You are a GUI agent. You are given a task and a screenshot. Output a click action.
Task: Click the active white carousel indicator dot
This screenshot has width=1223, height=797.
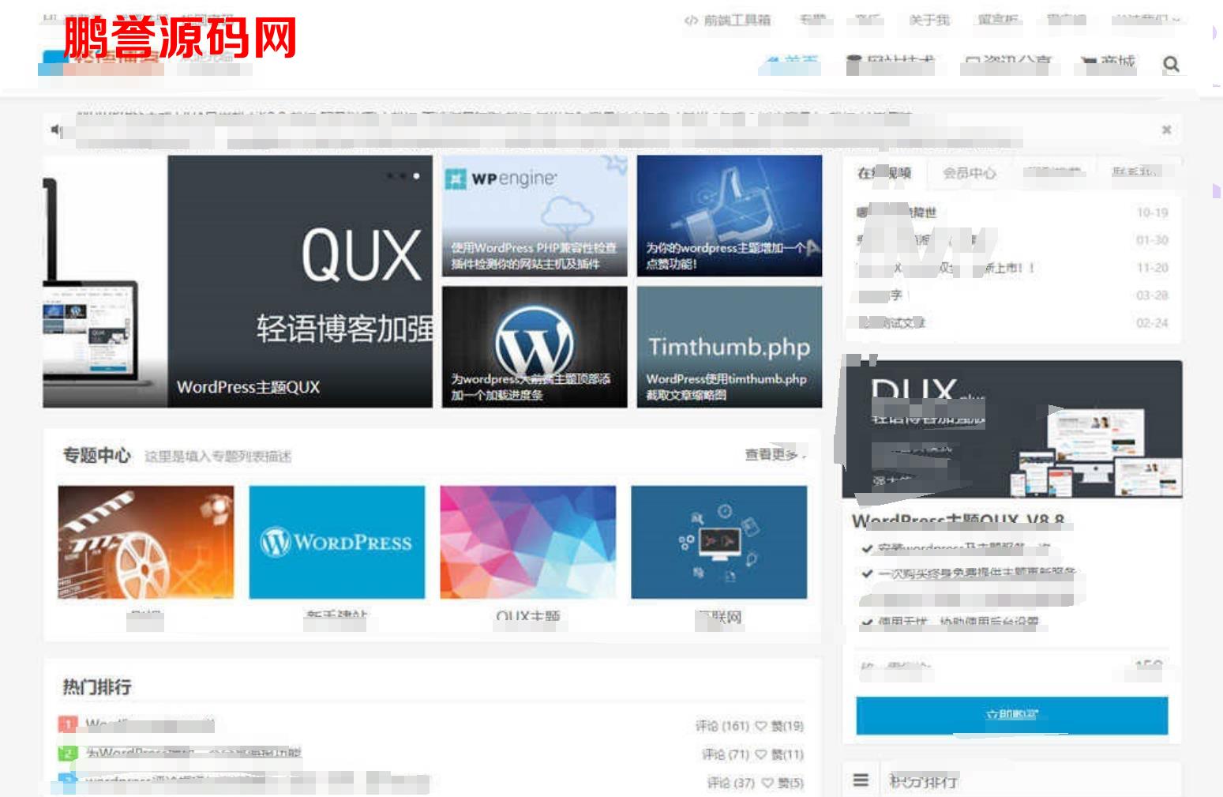(416, 176)
